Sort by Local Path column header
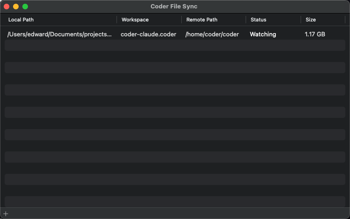This screenshot has width=350, height=219. [x=21, y=20]
